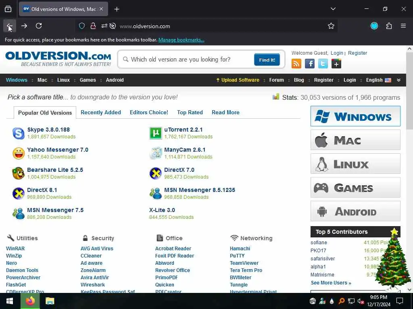This screenshot has height=309, width=413.
Task: Open the See More Users link
Action: pyautogui.click(x=331, y=283)
